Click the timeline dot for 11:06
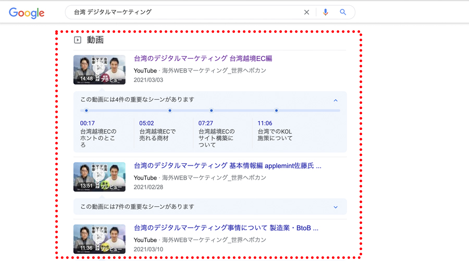The height and width of the screenshot is (261, 469). click(x=276, y=111)
